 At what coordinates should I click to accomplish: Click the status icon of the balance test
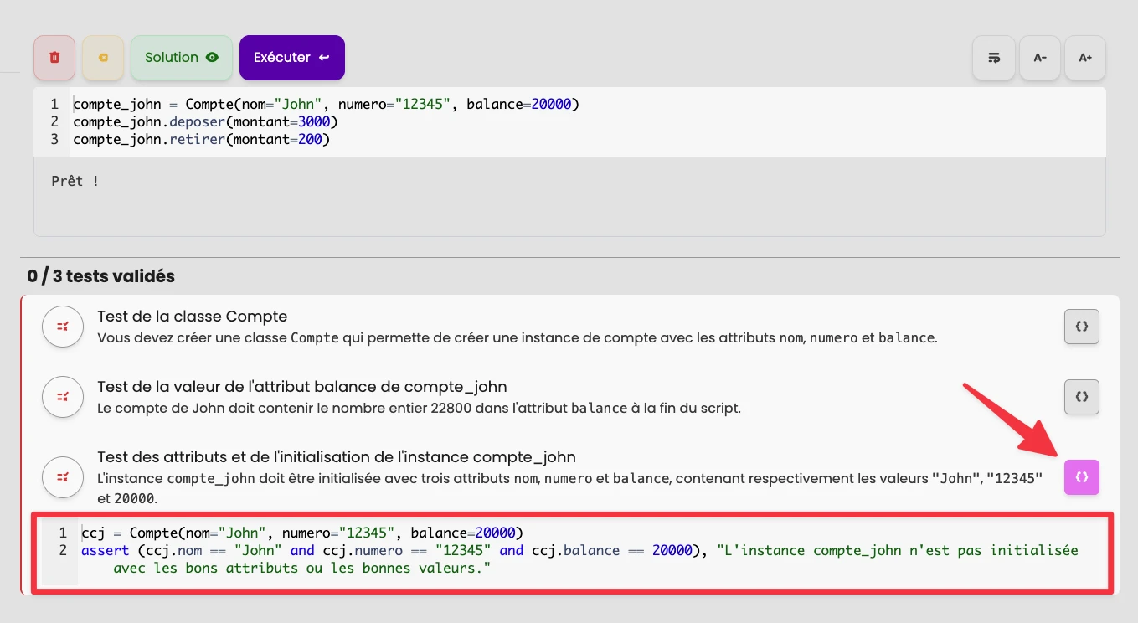(x=63, y=397)
